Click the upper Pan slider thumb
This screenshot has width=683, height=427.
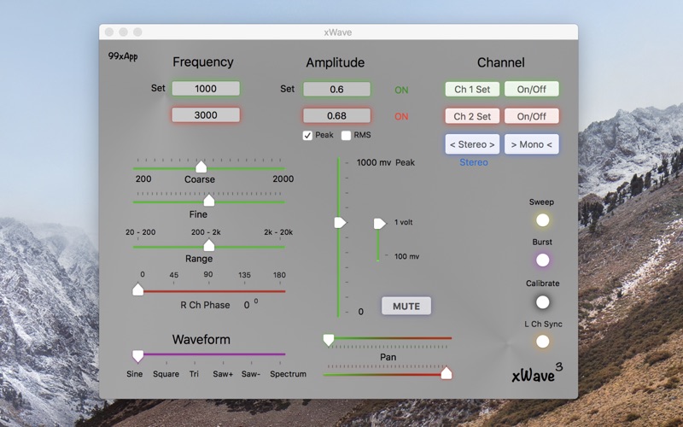(x=329, y=340)
